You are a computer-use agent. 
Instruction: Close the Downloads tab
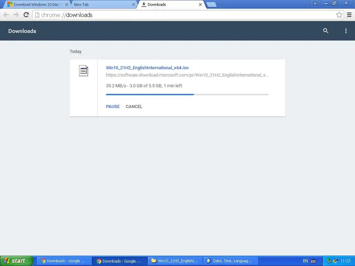click(x=200, y=5)
